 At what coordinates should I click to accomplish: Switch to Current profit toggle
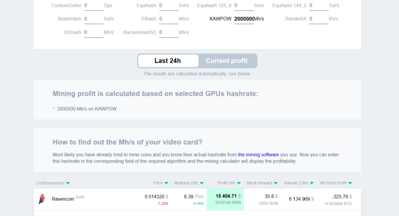point(226,61)
